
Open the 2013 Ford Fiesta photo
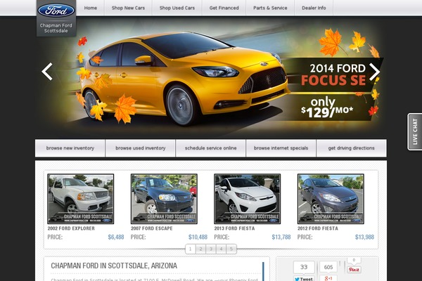click(x=247, y=199)
